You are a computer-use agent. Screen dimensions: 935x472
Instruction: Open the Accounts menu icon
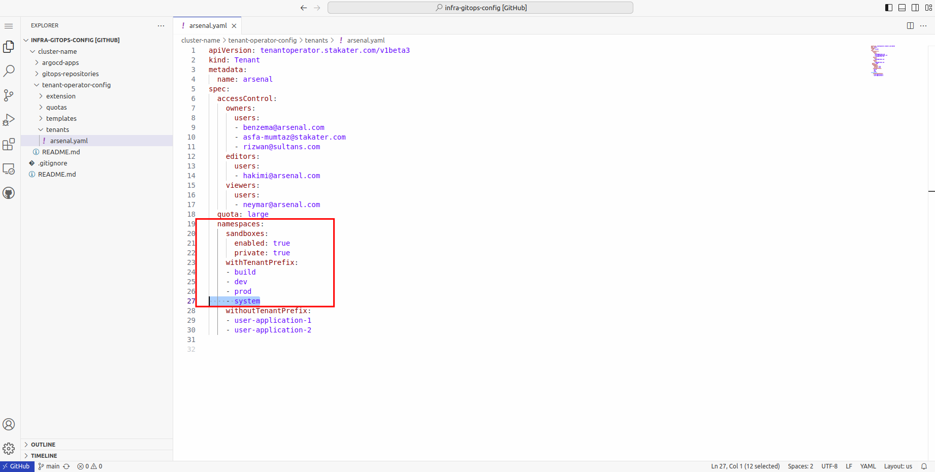click(9, 424)
